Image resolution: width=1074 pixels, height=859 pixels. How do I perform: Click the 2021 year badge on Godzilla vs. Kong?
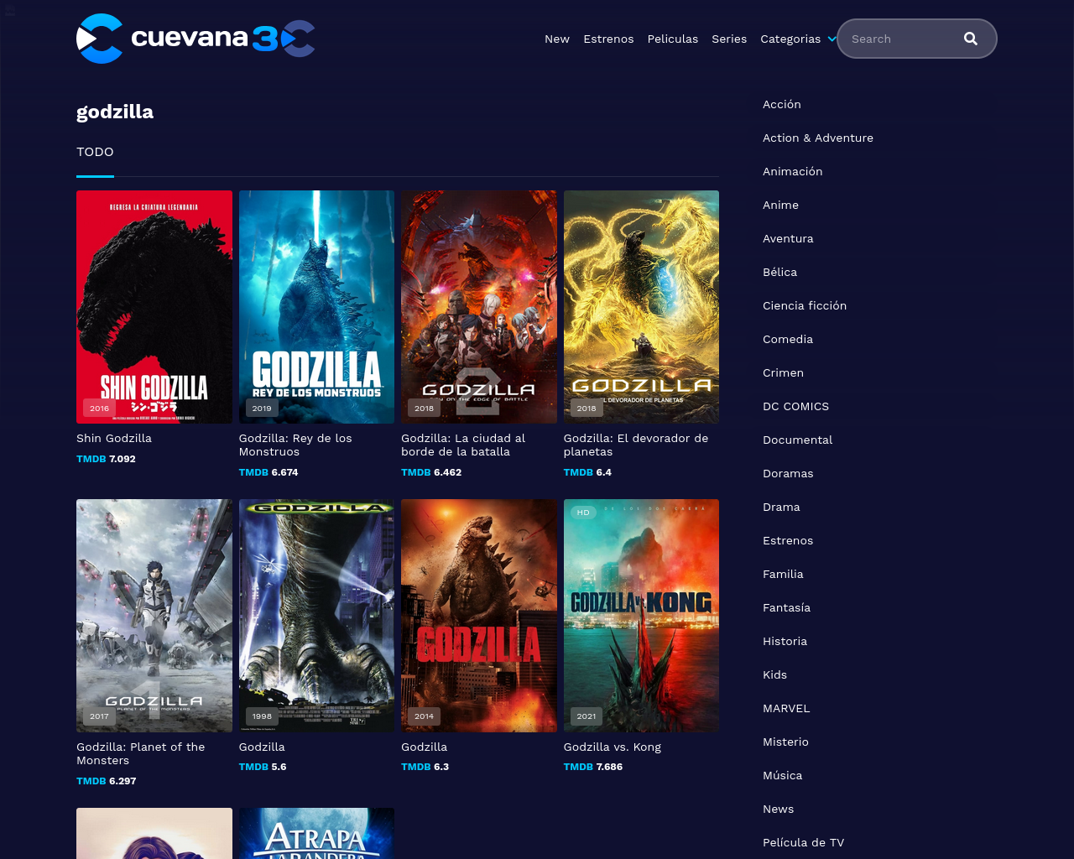(x=587, y=716)
